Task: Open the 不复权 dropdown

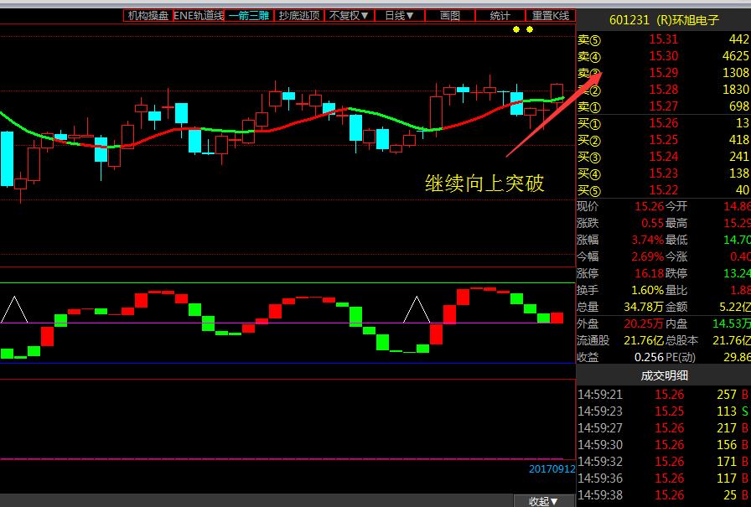Action: point(350,16)
